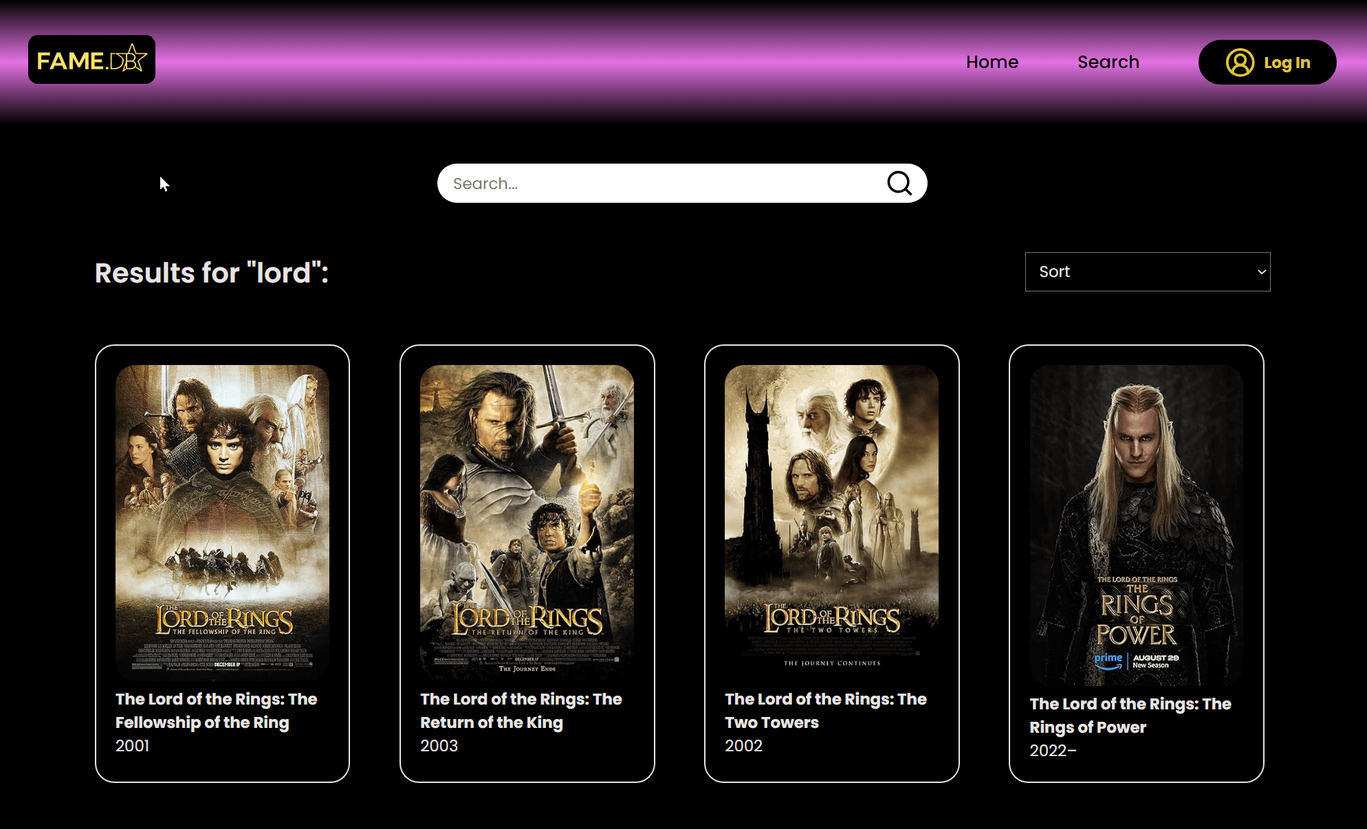Click the Return of the King title
Image resolution: width=1367 pixels, height=829 pixels.
[x=521, y=711]
